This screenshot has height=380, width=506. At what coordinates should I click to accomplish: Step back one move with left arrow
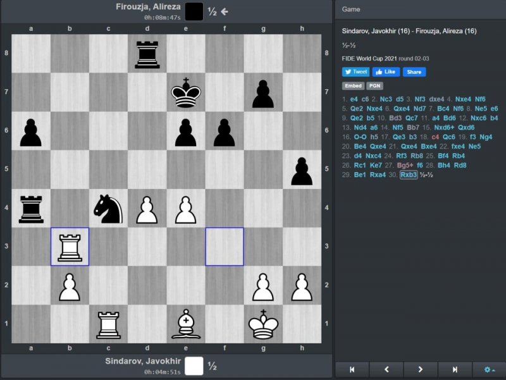click(x=386, y=369)
